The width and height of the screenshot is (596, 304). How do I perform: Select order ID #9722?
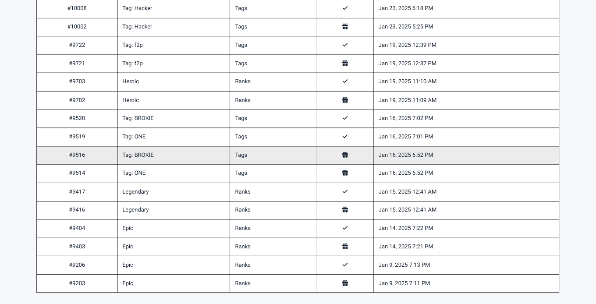point(77,45)
